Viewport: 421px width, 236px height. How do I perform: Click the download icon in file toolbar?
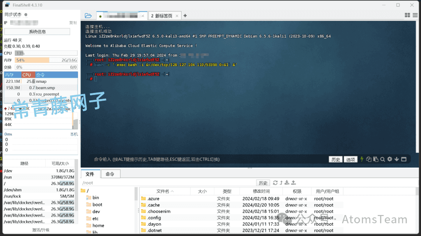[x=287, y=183]
